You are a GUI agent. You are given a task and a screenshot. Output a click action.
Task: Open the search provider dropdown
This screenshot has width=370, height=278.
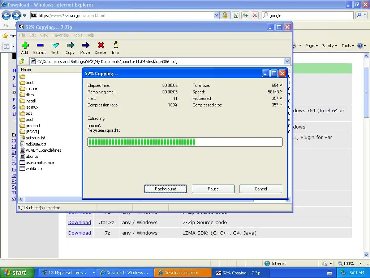[365, 15]
